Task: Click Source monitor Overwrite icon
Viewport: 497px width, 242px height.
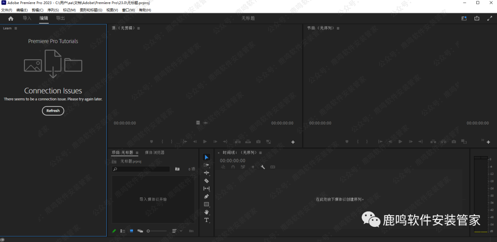Action: pos(248,142)
